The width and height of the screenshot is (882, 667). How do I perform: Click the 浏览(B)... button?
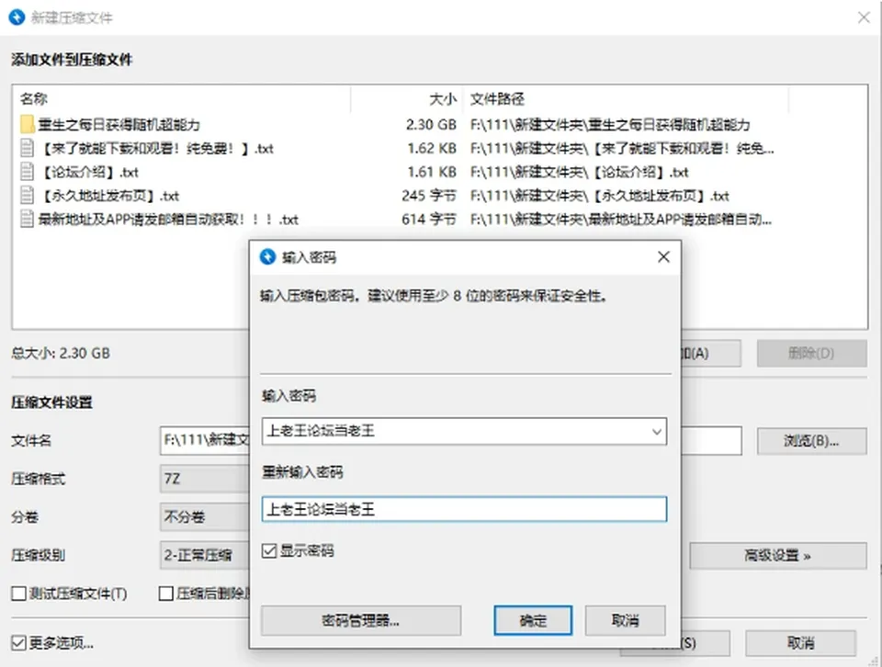pyautogui.click(x=811, y=441)
